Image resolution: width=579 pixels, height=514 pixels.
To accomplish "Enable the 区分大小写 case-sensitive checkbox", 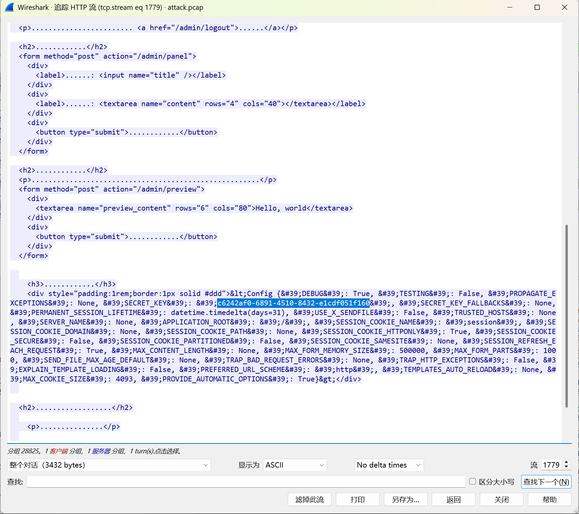I will coord(473,481).
